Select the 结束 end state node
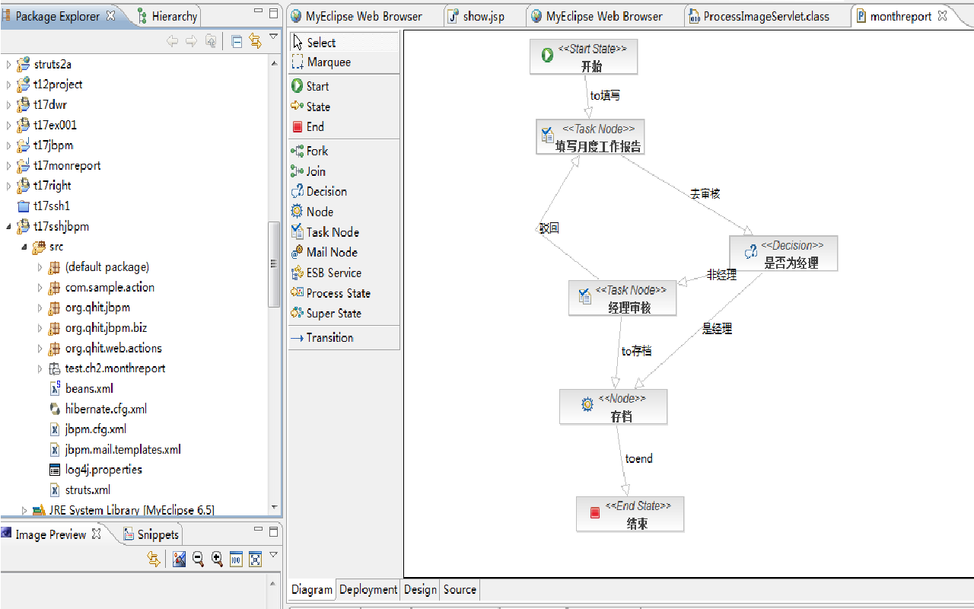 pyautogui.click(x=630, y=514)
